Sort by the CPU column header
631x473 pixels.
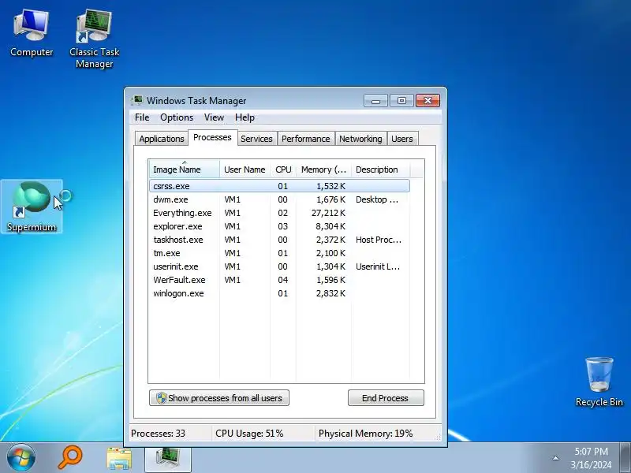tap(283, 169)
